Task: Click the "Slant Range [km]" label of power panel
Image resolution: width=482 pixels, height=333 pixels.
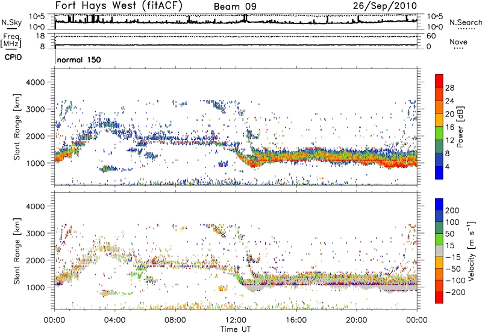Action: (17, 127)
